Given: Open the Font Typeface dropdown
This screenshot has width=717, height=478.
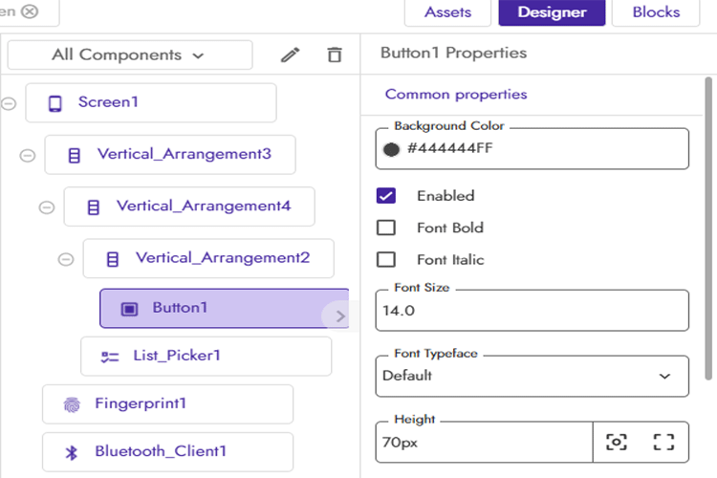Looking at the screenshot, I should (x=532, y=376).
